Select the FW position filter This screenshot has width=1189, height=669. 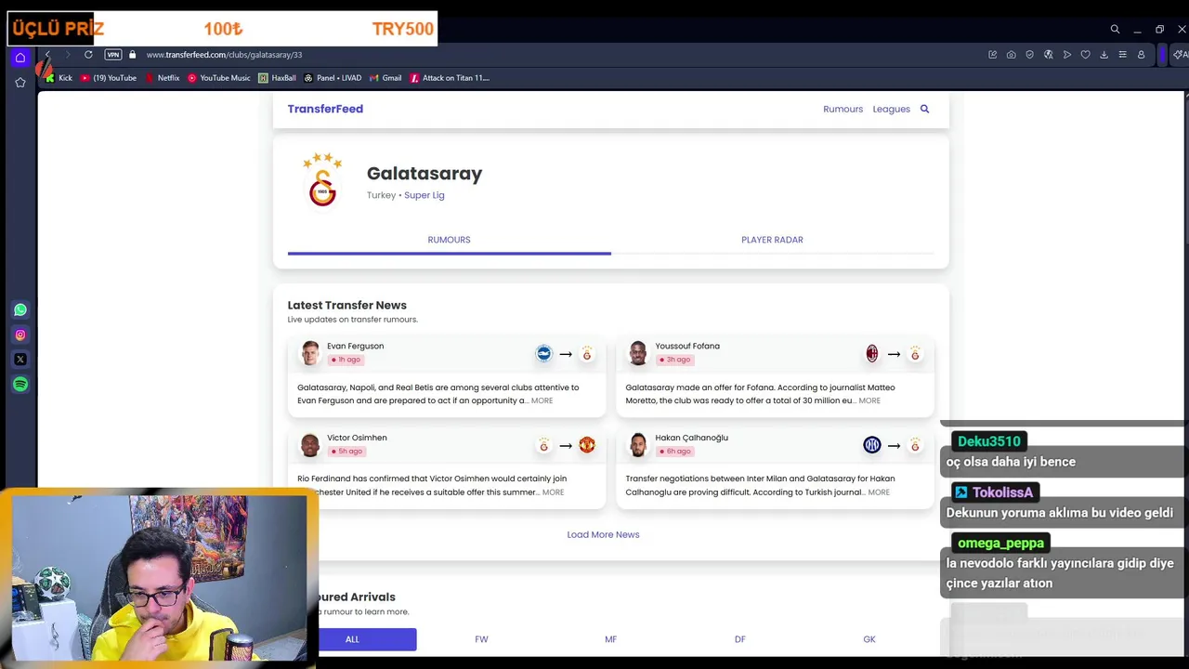[x=481, y=639]
